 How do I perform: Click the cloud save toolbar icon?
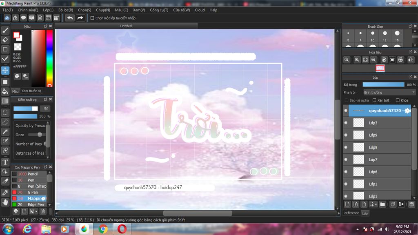point(7,18)
